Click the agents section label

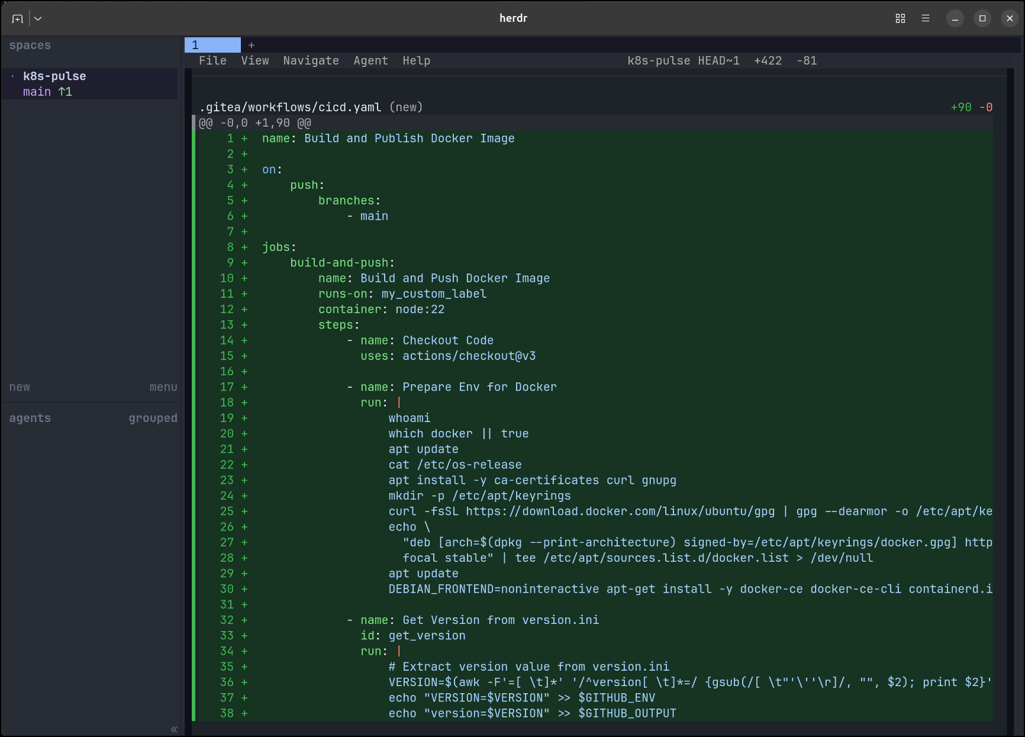pos(30,418)
